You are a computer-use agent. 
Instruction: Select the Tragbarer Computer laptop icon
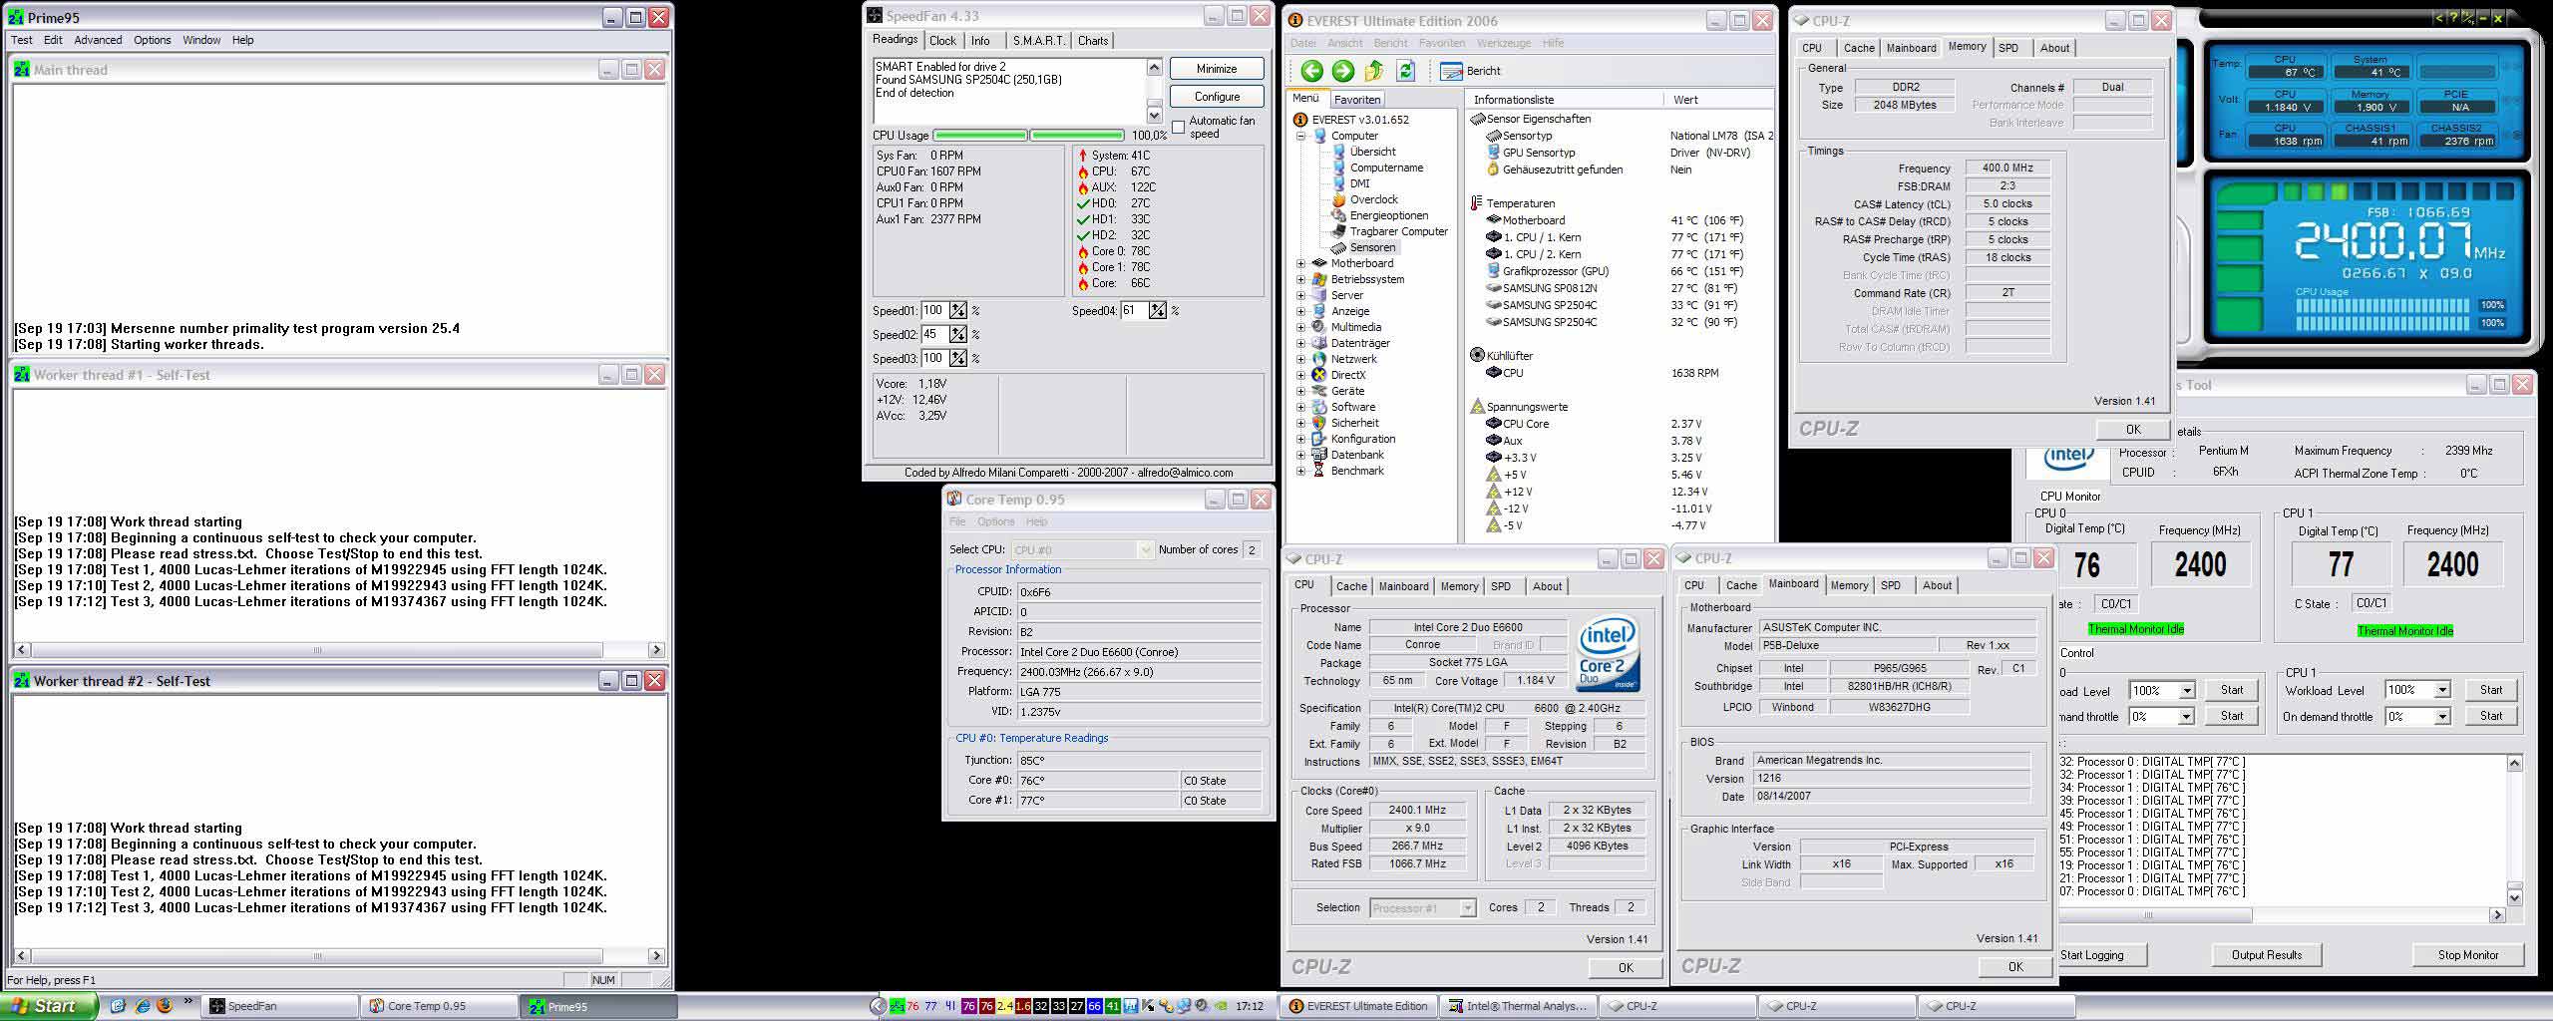point(1338,231)
